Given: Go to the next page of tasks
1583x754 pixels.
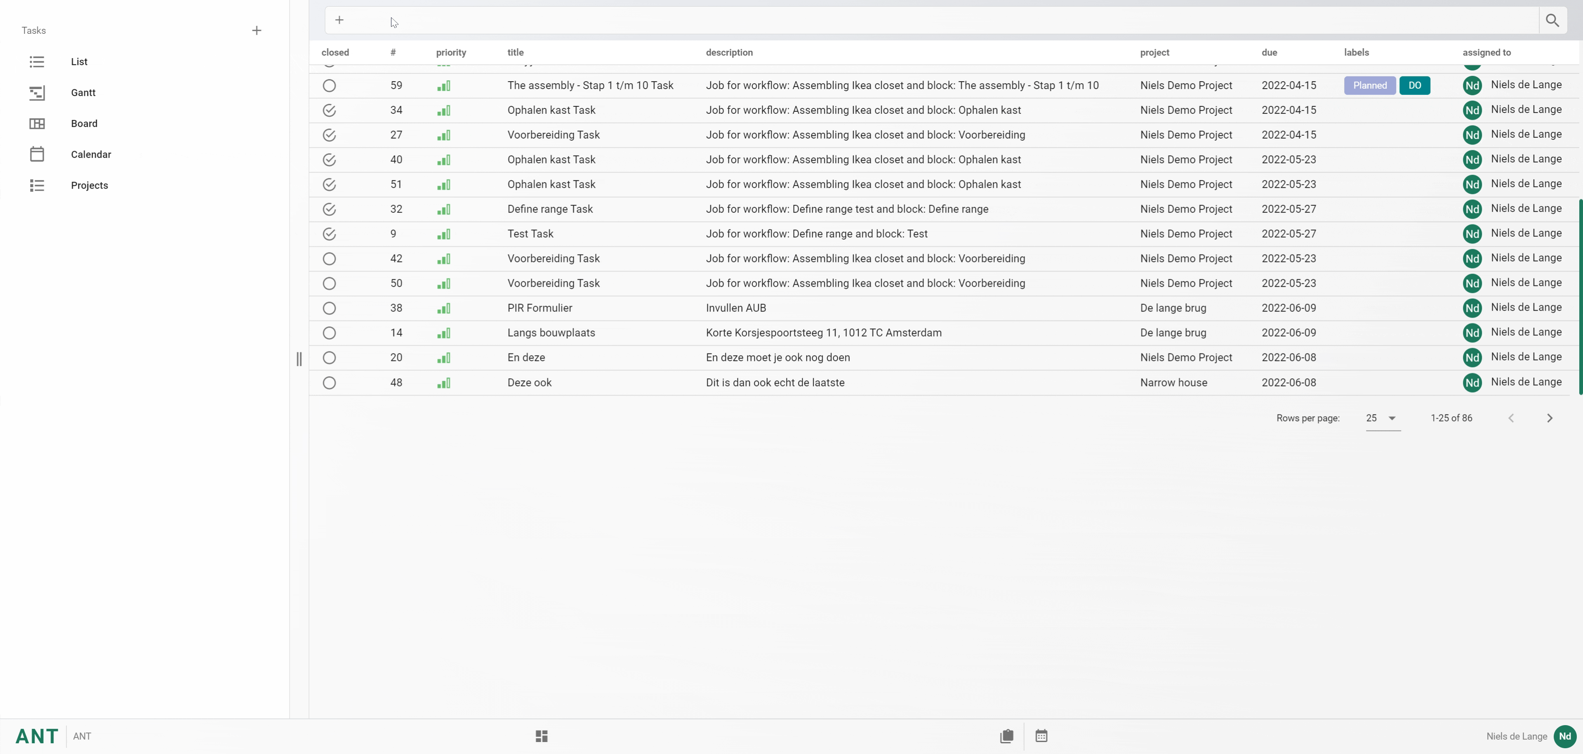Looking at the screenshot, I should 1550,419.
